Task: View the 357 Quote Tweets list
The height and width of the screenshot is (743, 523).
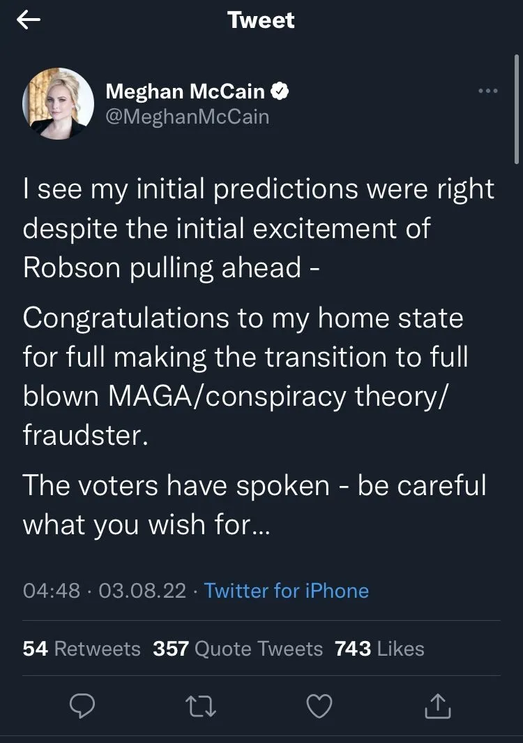Action: pyautogui.click(x=238, y=648)
